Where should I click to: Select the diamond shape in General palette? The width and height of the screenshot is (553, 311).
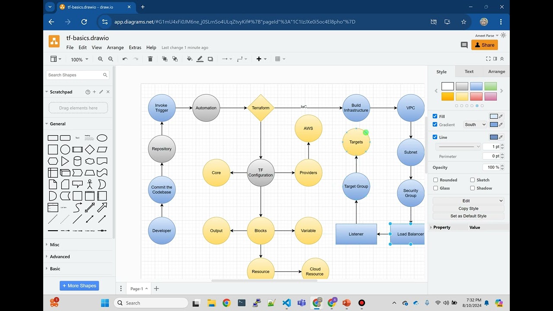click(x=90, y=149)
